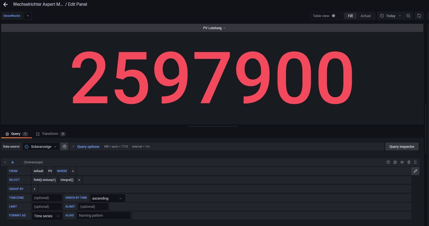Viewport: 429px width, 226px height.
Task: Delete query A using the trash icon
Action: tap(409, 162)
